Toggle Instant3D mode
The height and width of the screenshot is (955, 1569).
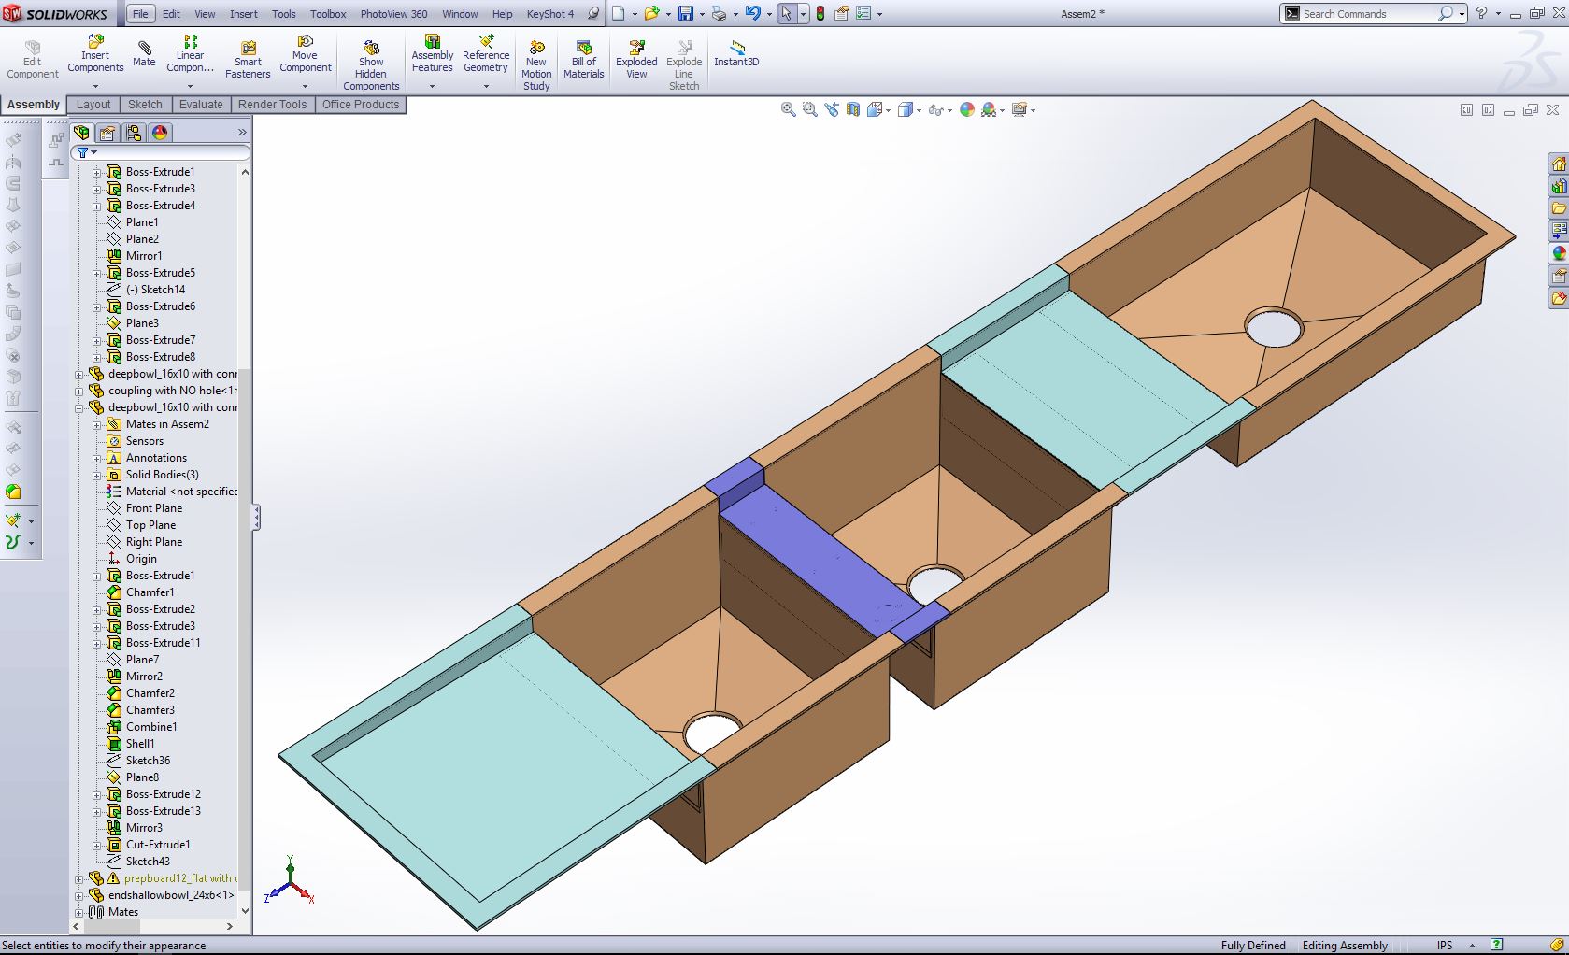[736, 53]
